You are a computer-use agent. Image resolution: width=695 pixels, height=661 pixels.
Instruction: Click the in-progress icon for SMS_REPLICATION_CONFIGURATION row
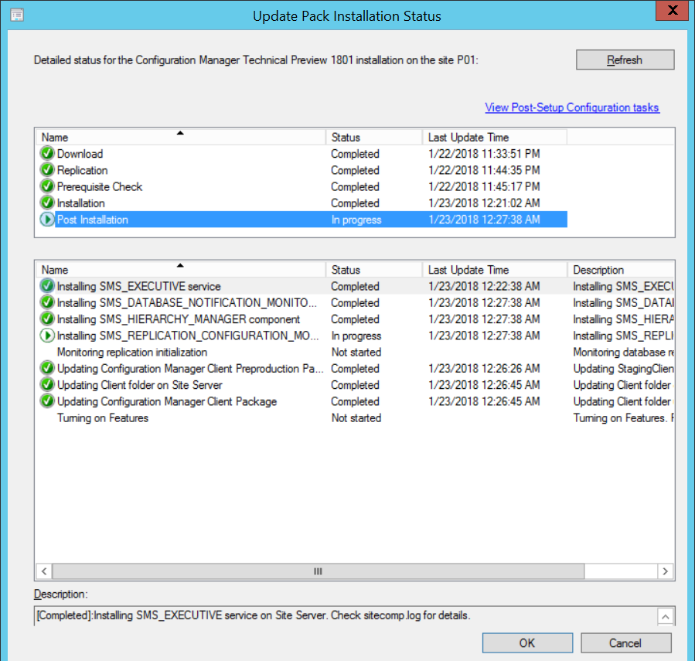tap(47, 336)
